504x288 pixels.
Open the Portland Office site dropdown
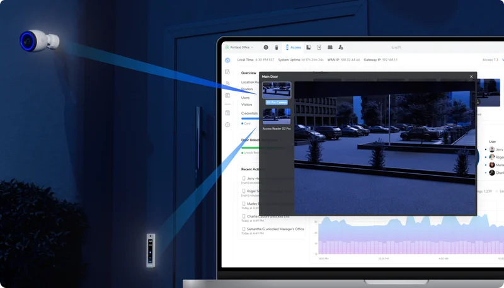tap(239, 47)
